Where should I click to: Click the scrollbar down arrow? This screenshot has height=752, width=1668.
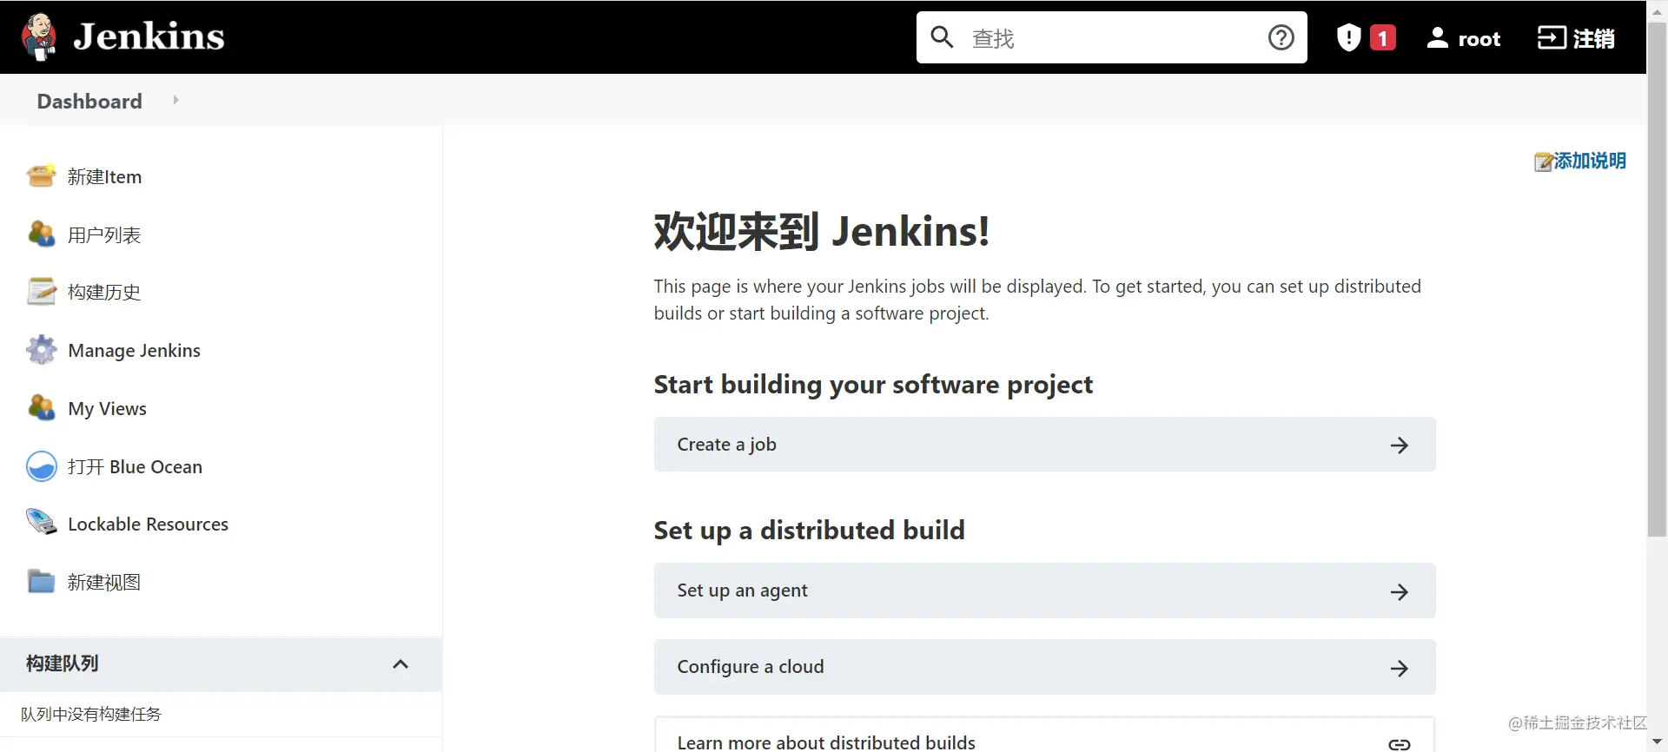(x=1657, y=742)
